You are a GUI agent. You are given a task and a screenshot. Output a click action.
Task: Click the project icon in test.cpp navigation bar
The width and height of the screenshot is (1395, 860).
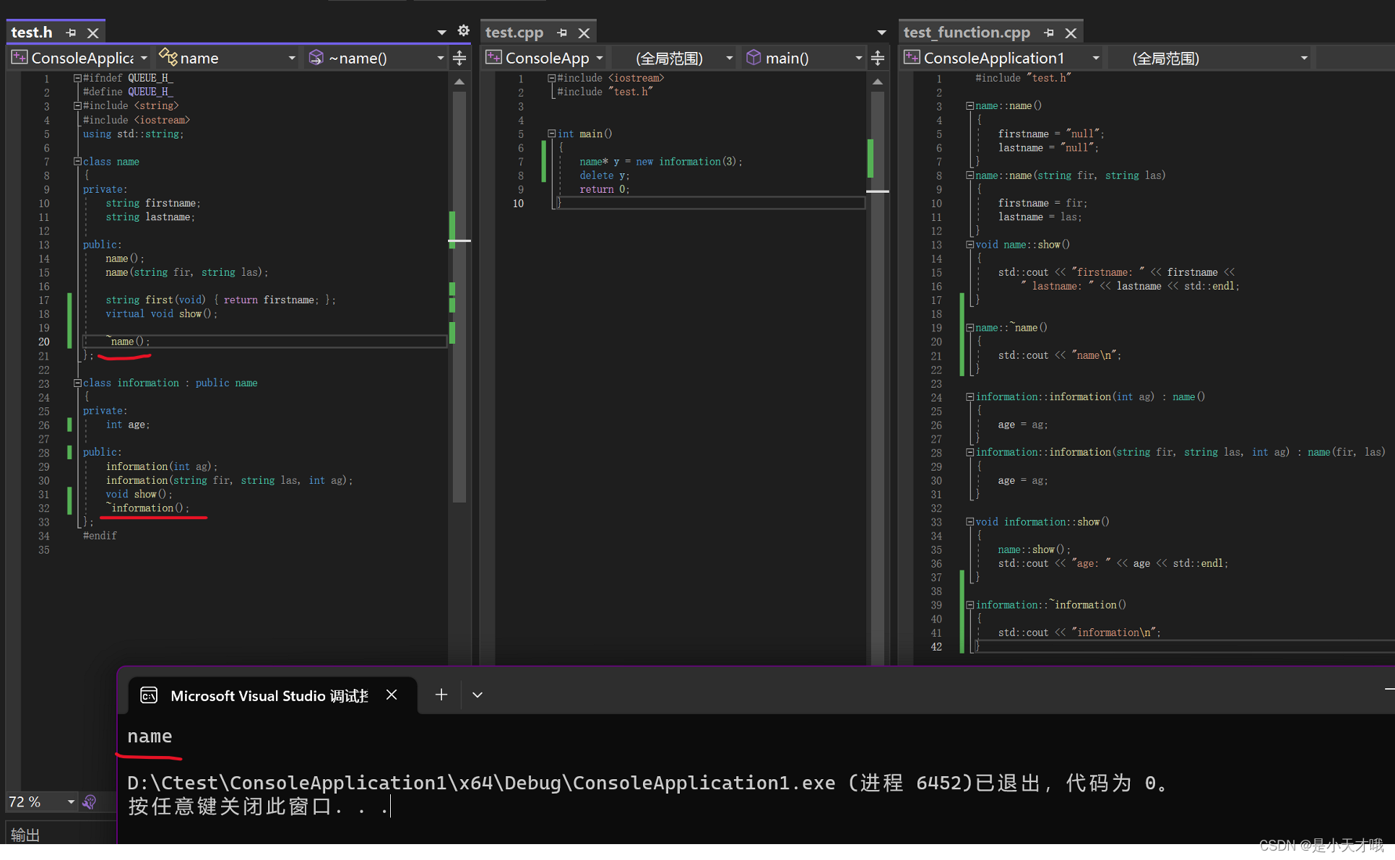tap(493, 58)
